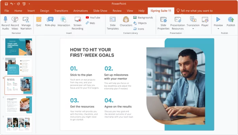Click the Start From Beginning slideshow icon
The image size is (238, 135).
coord(24,4)
